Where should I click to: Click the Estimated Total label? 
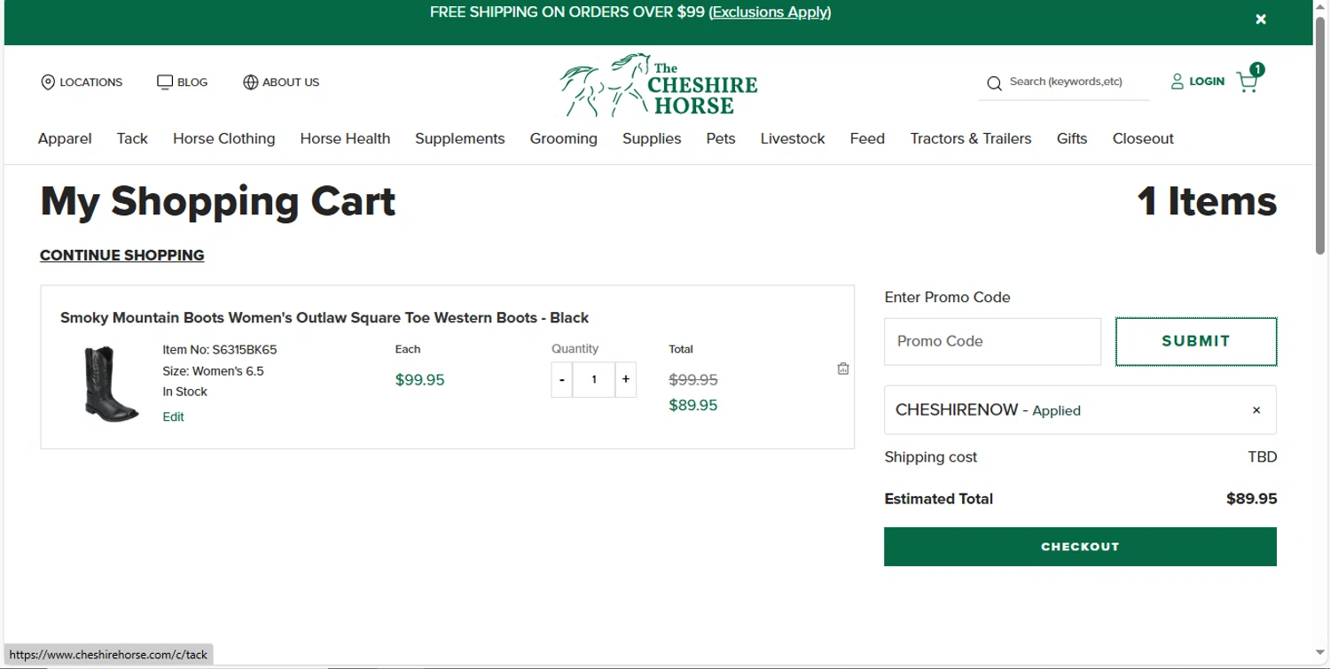pos(938,499)
